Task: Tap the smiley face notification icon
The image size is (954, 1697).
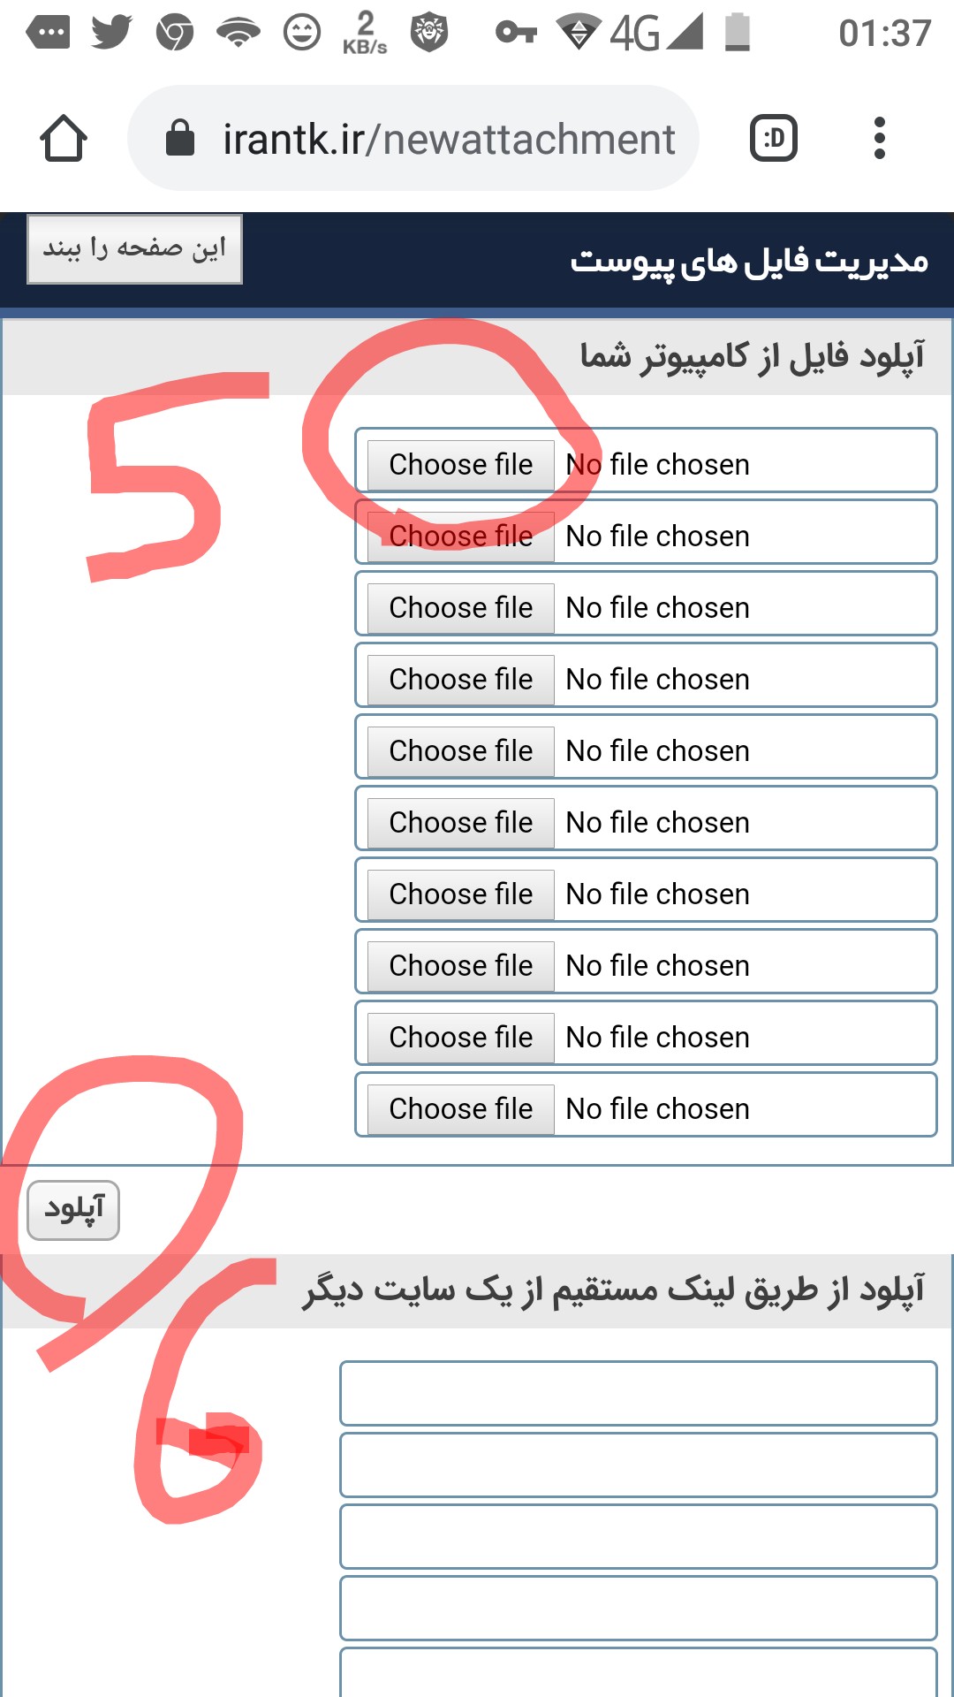Action: [x=302, y=33]
